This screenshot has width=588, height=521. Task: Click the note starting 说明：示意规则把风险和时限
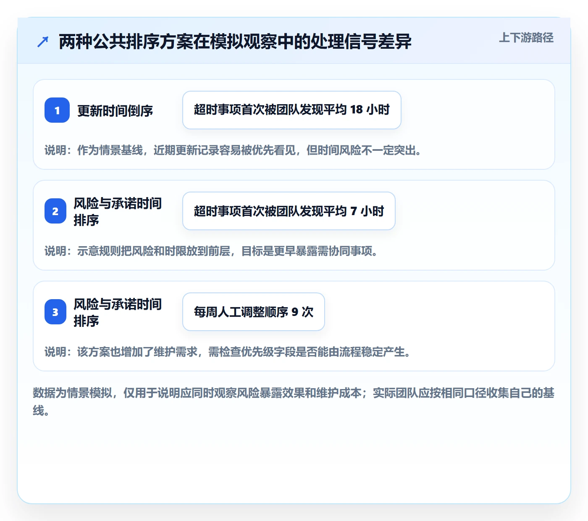(211, 251)
